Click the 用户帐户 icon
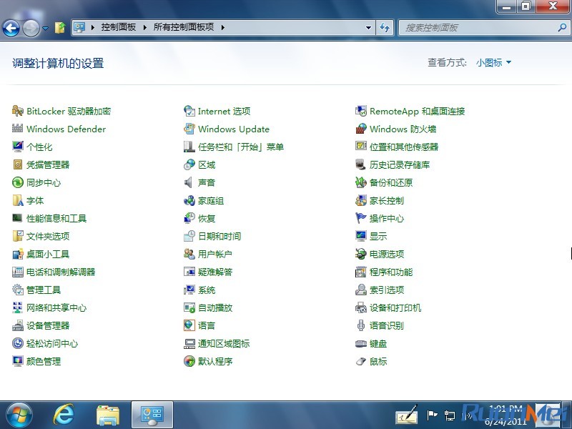Screen dimensions: 572x429 point(189,254)
